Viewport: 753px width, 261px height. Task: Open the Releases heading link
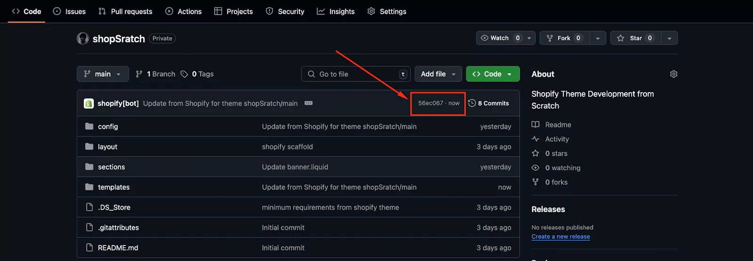(548, 209)
